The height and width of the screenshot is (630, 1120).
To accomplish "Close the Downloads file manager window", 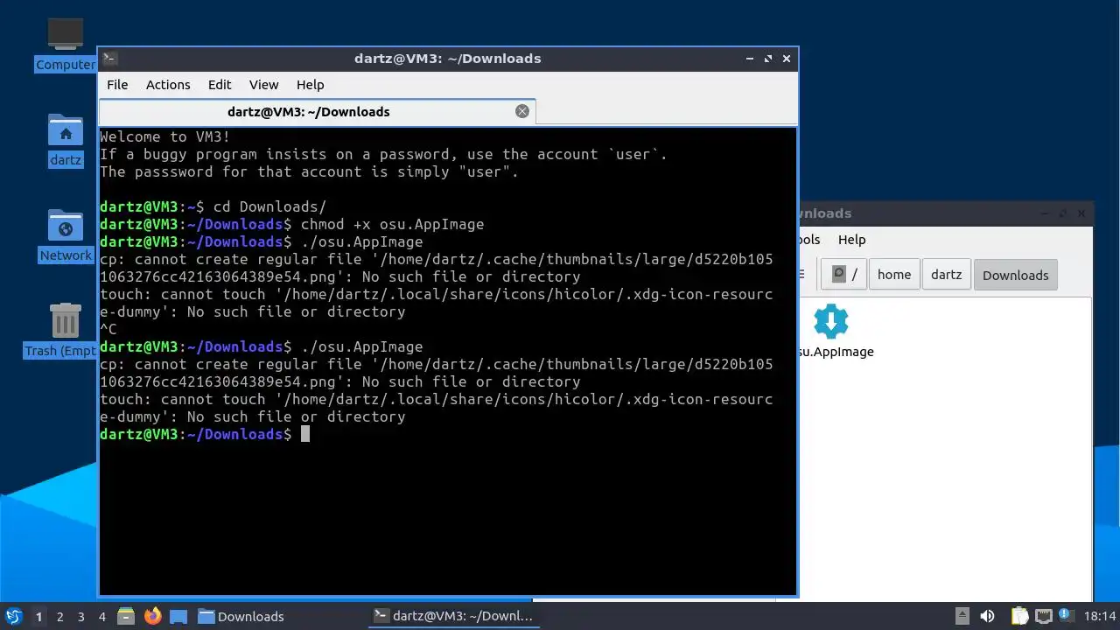I will point(1081,213).
